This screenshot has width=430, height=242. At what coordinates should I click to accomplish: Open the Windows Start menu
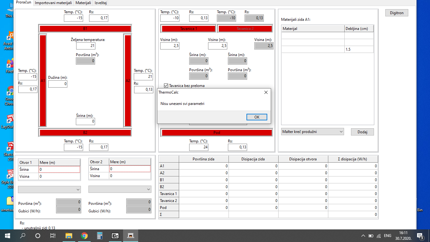click(8, 235)
